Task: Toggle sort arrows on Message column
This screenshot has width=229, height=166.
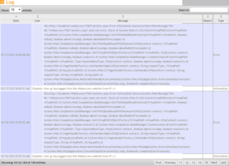Action: pyautogui.click(x=123, y=17)
